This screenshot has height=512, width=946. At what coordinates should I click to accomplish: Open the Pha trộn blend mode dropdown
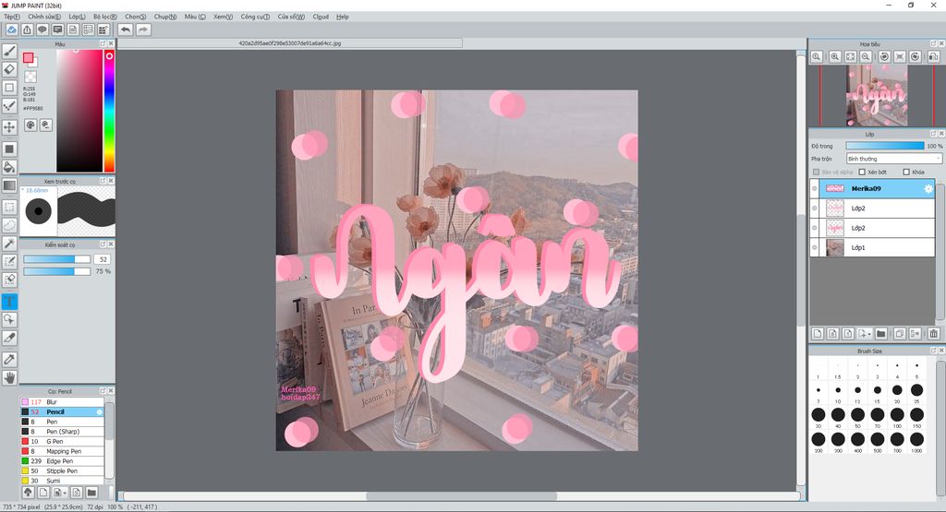[893, 159]
